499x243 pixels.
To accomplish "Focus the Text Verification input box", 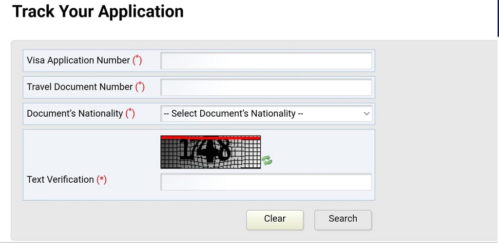I will (x=266, y=182).
